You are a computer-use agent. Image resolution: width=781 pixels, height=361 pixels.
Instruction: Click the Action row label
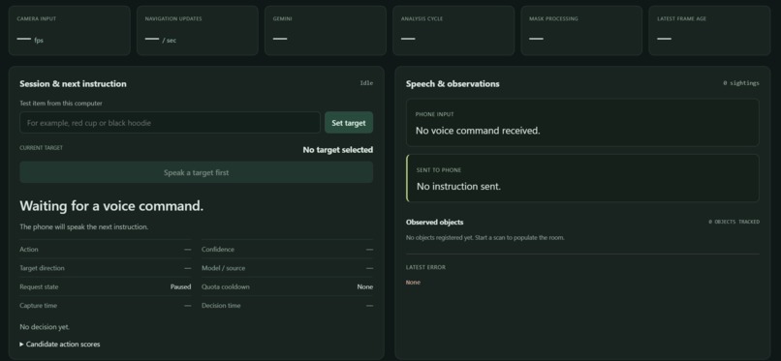click(x=29, y=249)
